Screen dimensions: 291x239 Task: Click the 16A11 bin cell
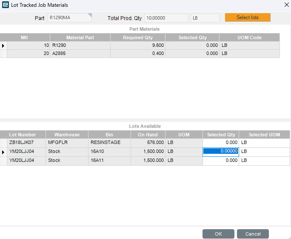(109, 161)
